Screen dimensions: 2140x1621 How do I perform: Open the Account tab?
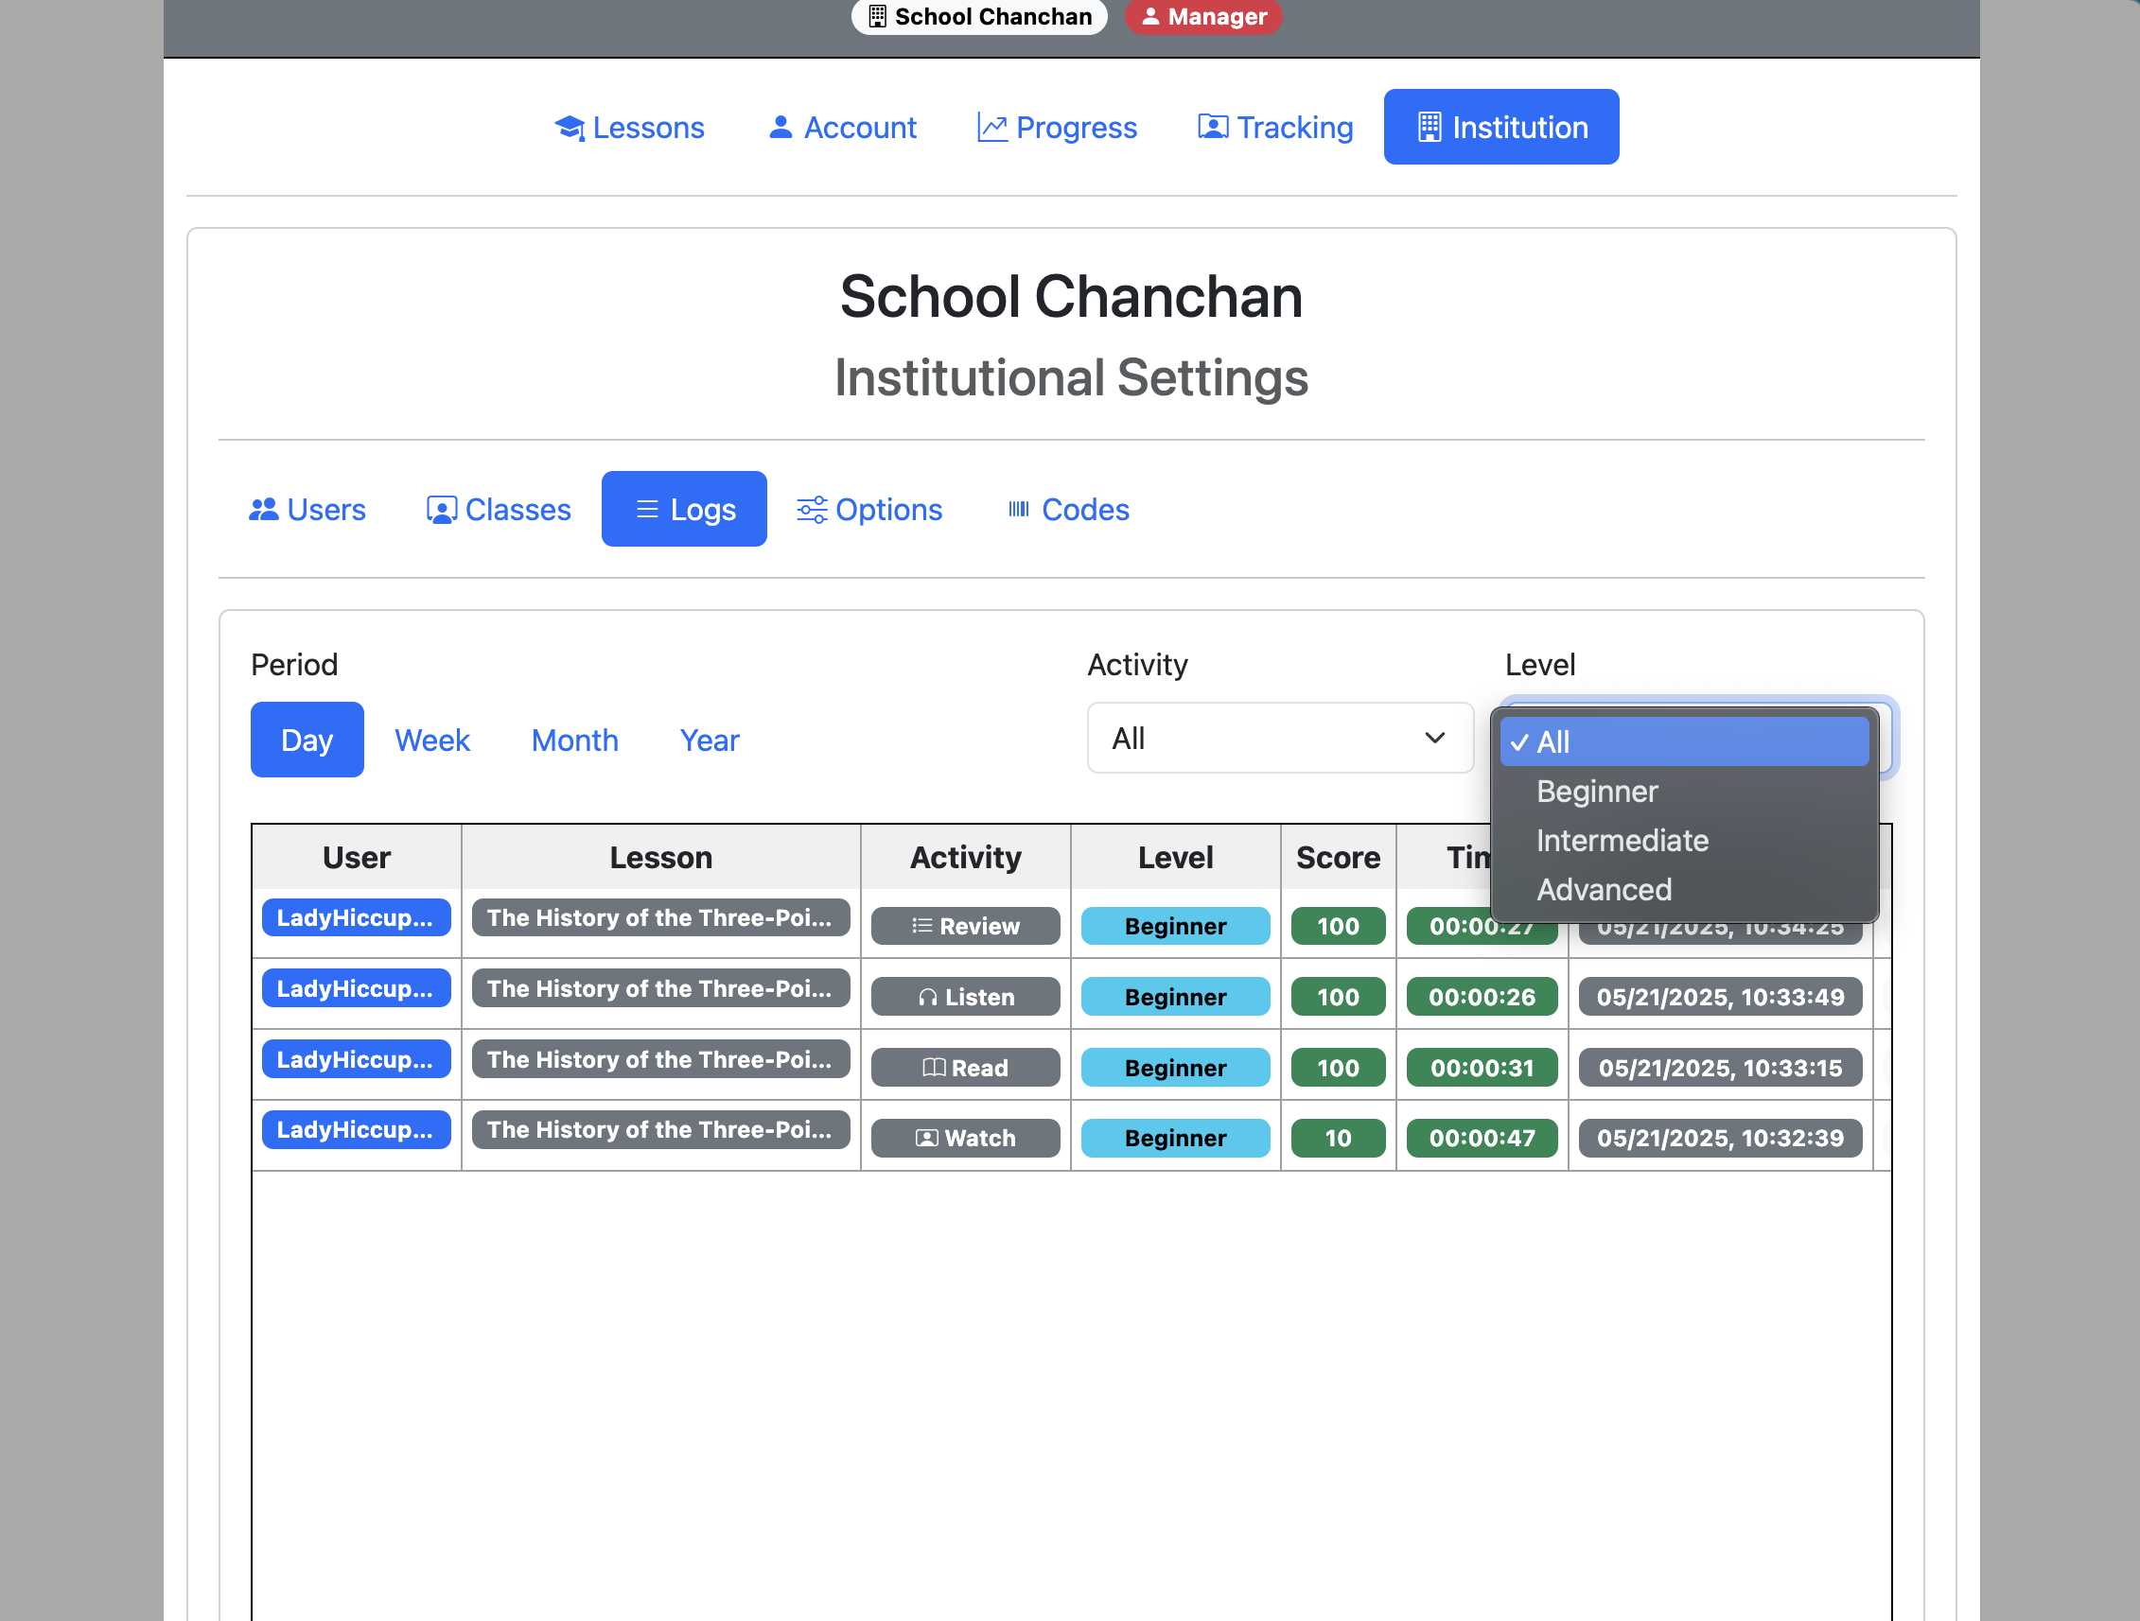click(843, 127)
